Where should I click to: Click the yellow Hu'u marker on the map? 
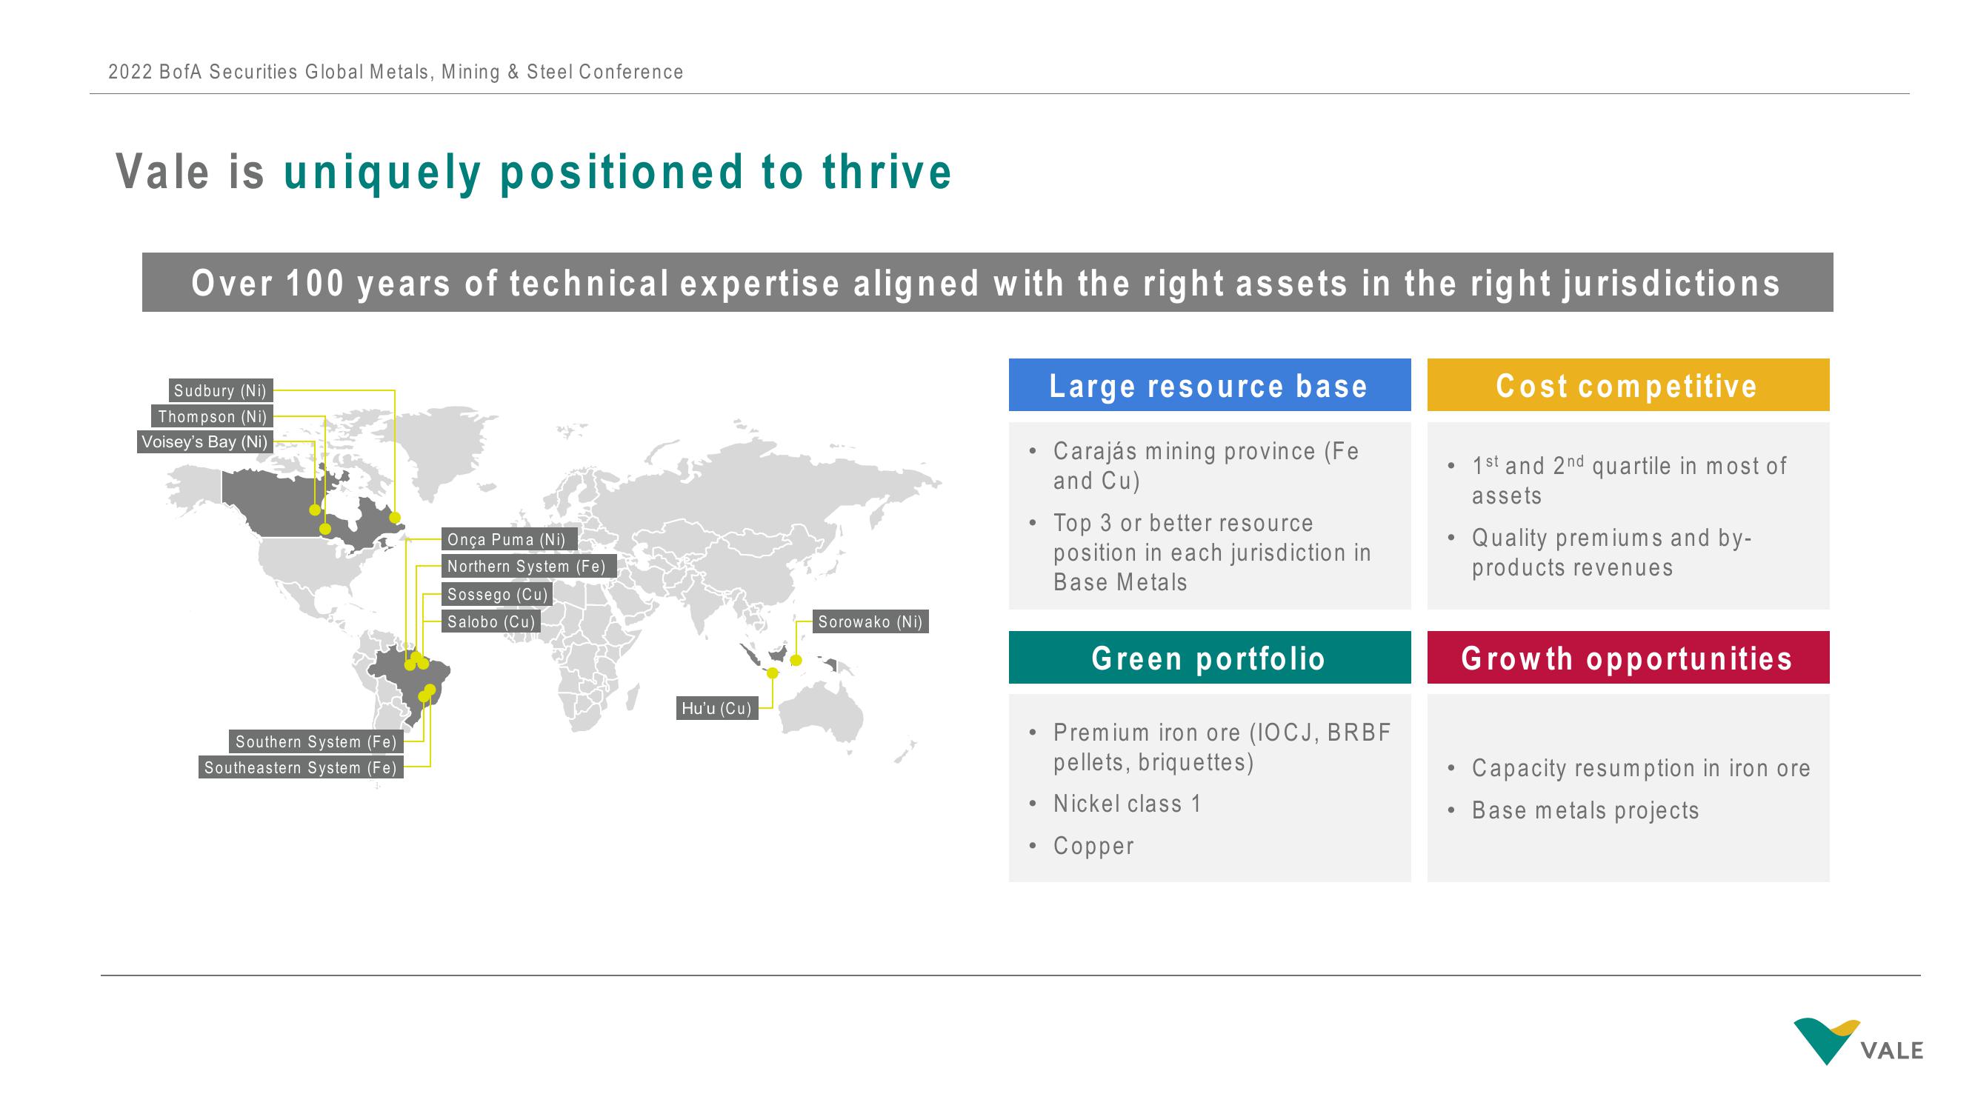(x=772, y=673)
